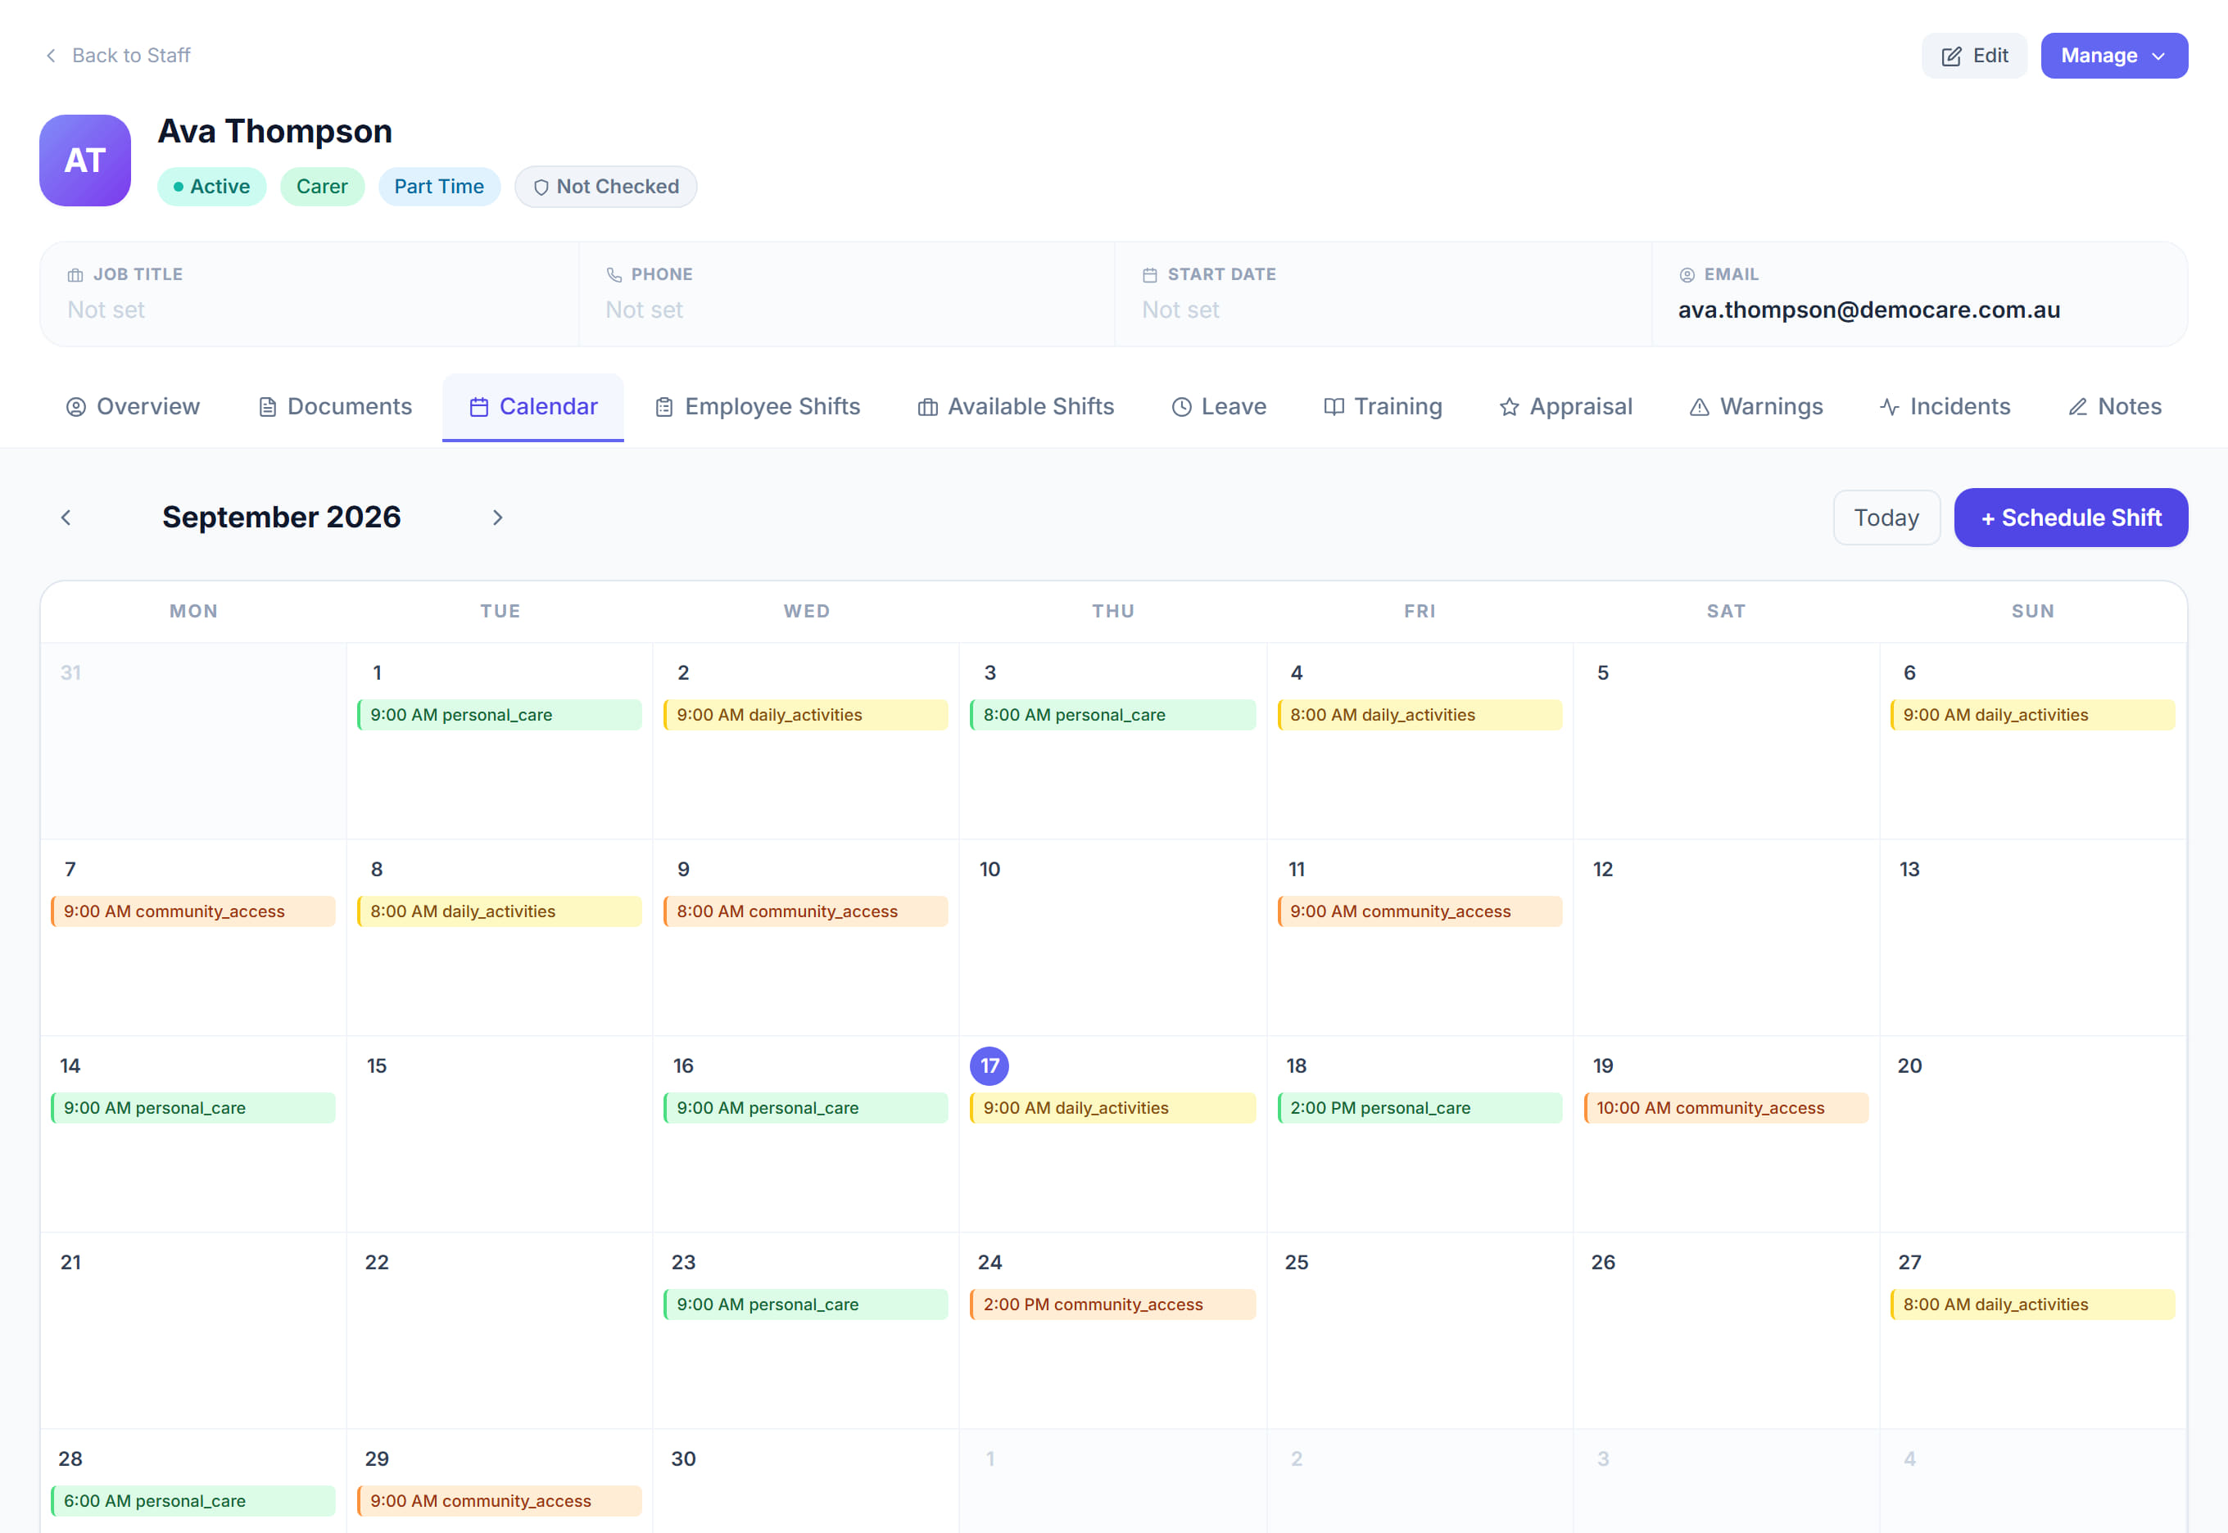Open Sept 1 9:00 AM personal_care shift

click(x=499, y=715)
